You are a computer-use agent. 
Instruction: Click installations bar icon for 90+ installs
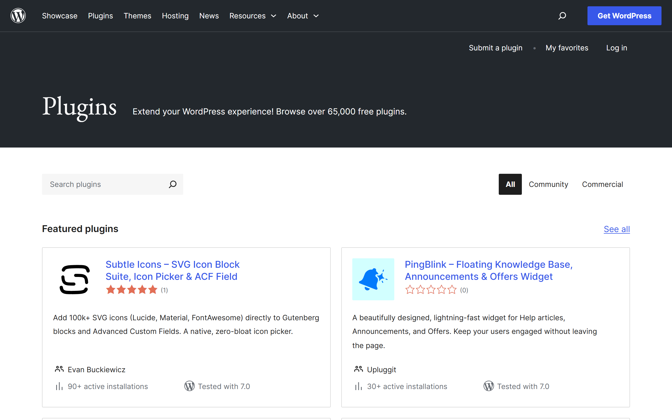(59, 386)
